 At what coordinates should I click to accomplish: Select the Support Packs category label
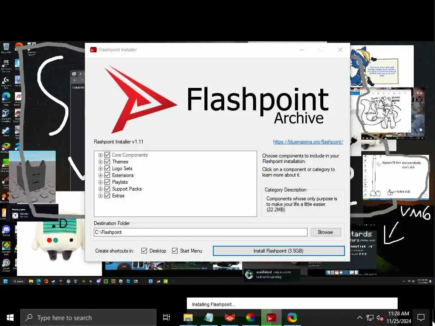pyautogui.click(x=127, y=189)
